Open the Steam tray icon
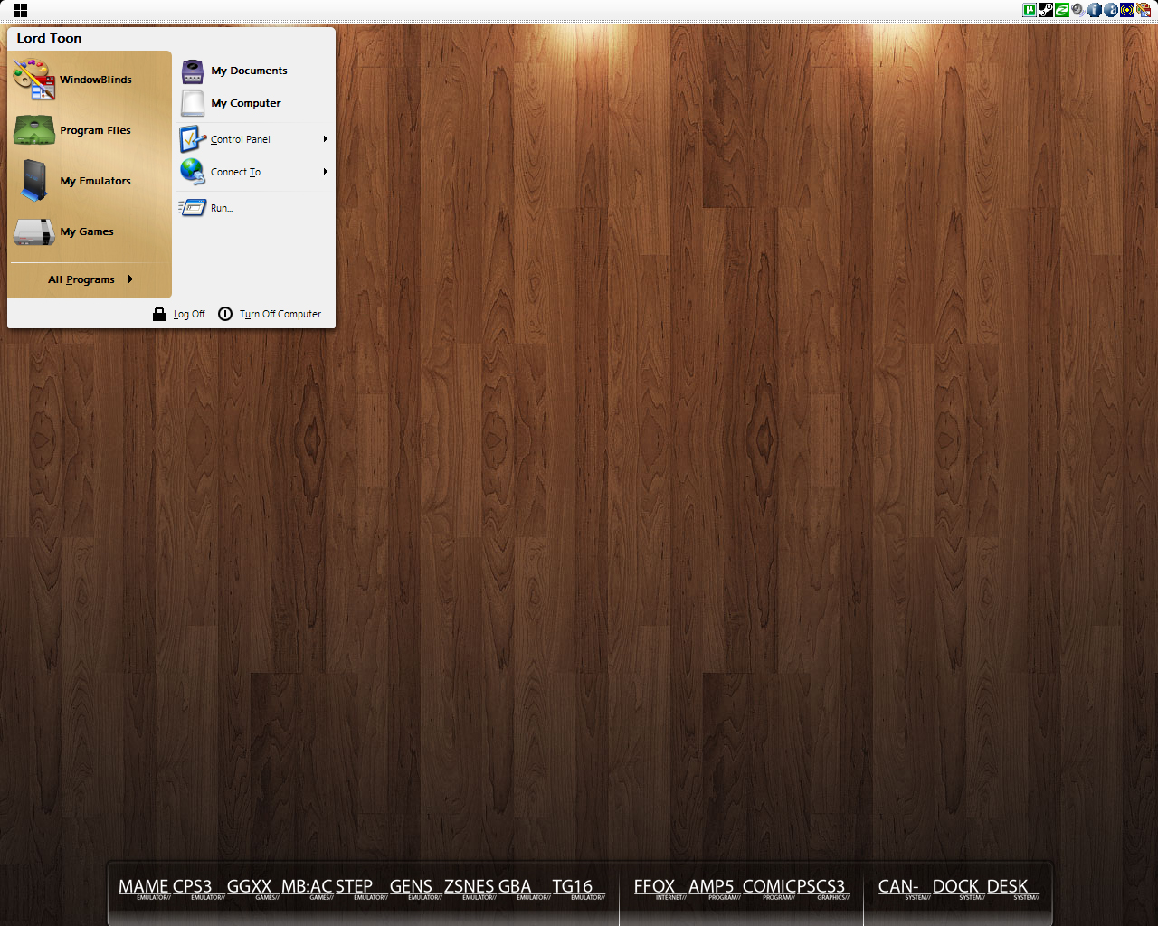 click(x=1046, y=10)
